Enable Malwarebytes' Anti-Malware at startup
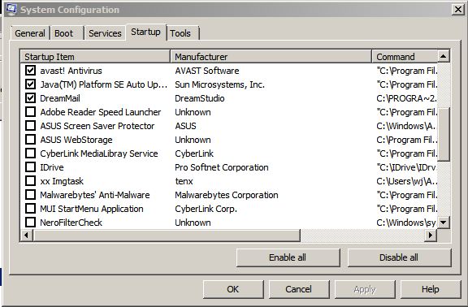The width and height of the screenshot is (468, 307). click(30, 195)
